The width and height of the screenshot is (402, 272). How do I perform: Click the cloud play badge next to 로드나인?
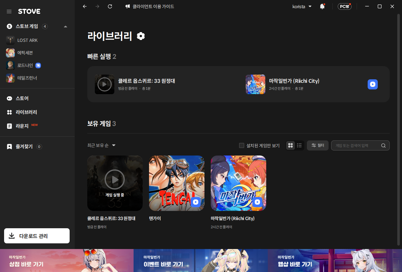38,65
